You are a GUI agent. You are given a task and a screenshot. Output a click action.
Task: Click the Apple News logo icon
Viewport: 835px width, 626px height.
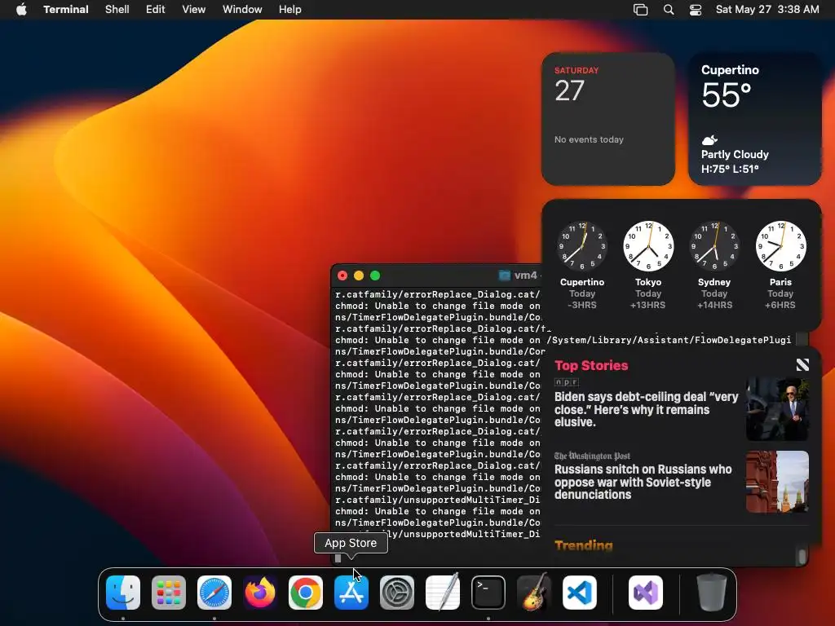[802, 364]
